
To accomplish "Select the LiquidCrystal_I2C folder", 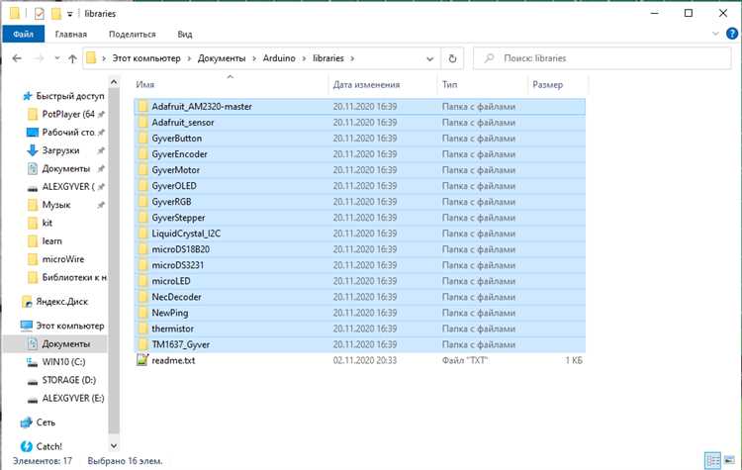I will tap(360, 234).
